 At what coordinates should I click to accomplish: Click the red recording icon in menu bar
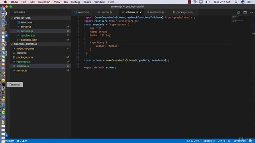click(x=189, y=2)
